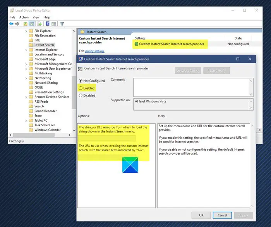Click the Microsoft Edge folder icon
This screenshot has width=271, height=227.
[x=31, y=59]
